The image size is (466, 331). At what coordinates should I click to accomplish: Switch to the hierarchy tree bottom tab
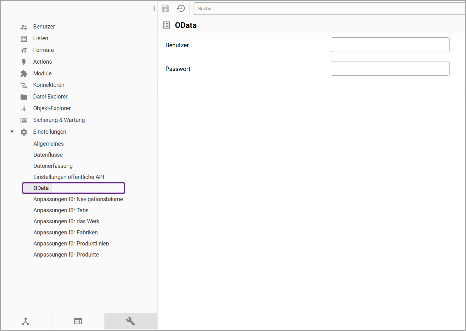(26, 321)
